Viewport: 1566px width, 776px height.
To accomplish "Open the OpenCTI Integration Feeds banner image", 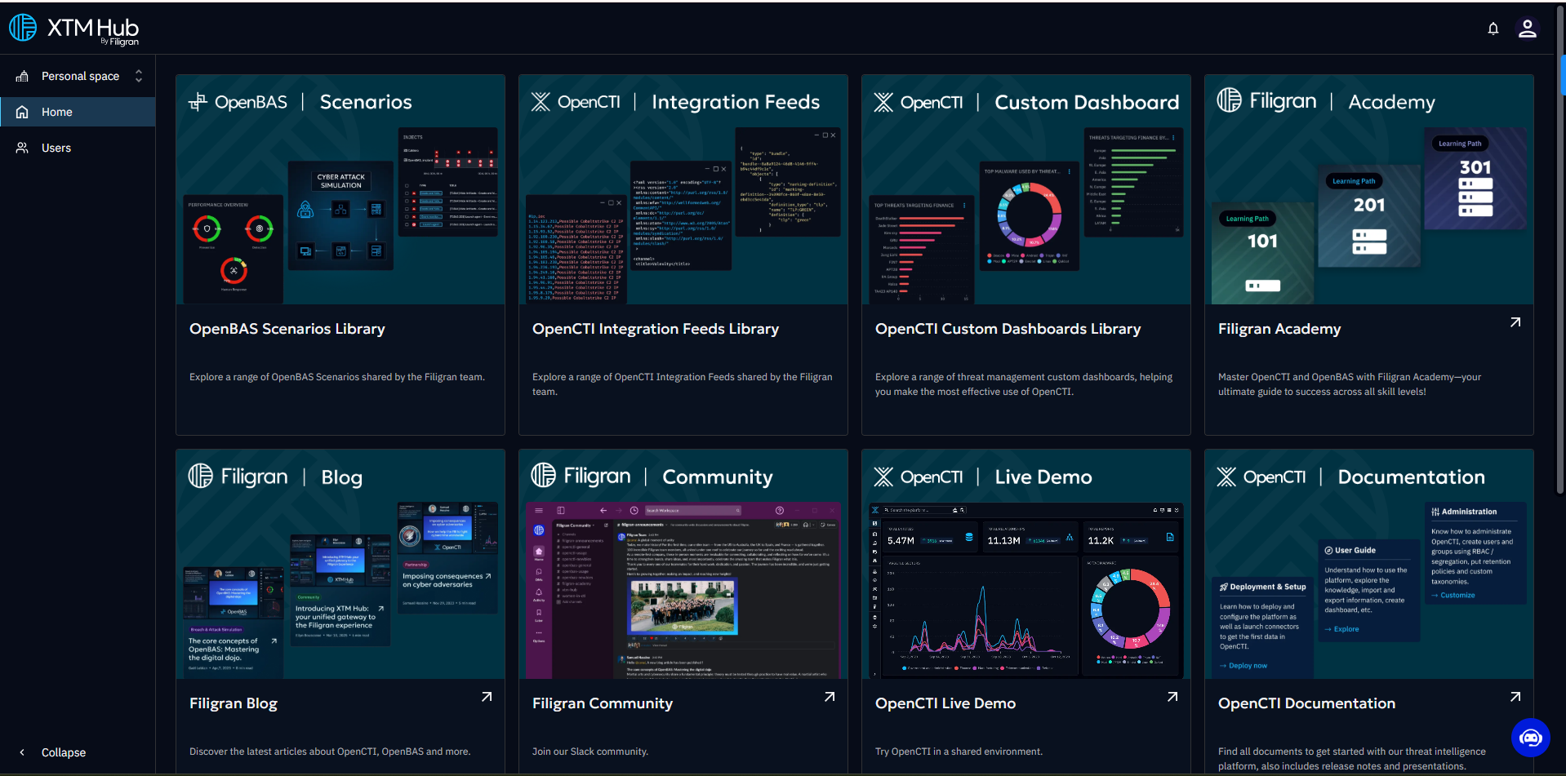I will [x=683, y=190].
